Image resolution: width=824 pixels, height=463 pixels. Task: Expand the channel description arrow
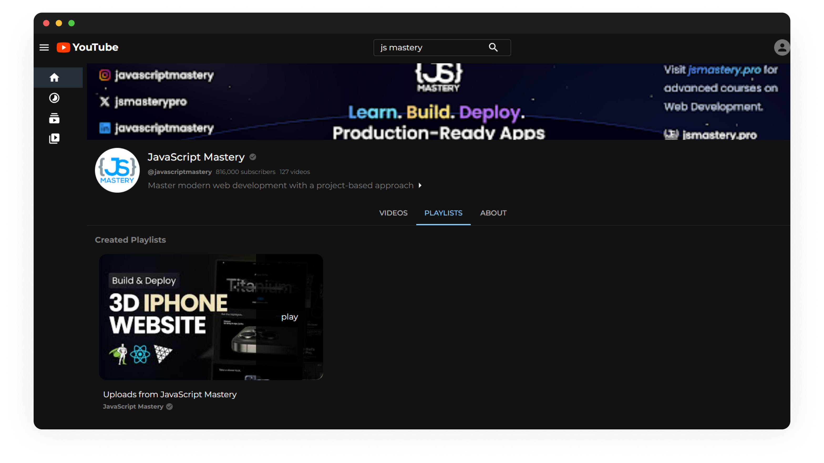420,186
